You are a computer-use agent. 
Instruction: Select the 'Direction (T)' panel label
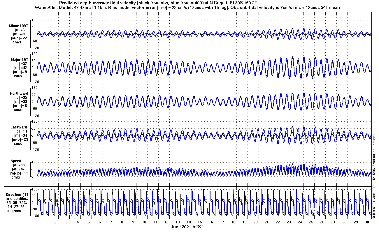[x=17, y=194]
